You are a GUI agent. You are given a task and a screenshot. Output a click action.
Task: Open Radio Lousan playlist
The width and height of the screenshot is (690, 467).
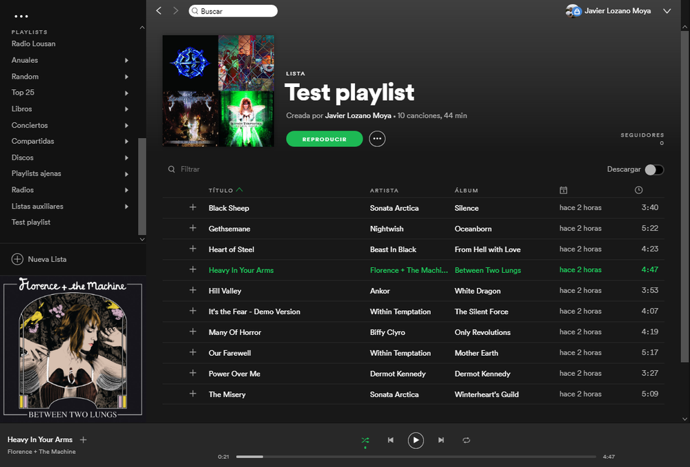33,44
